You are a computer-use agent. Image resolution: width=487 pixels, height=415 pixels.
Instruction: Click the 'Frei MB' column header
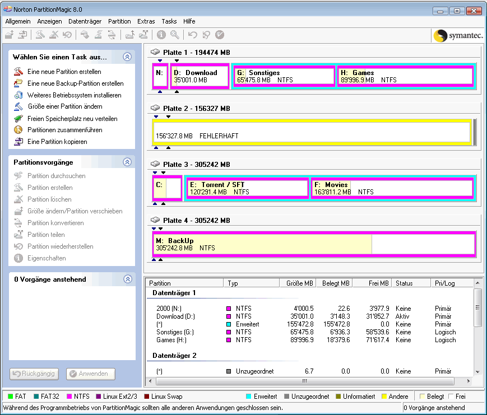372,283
